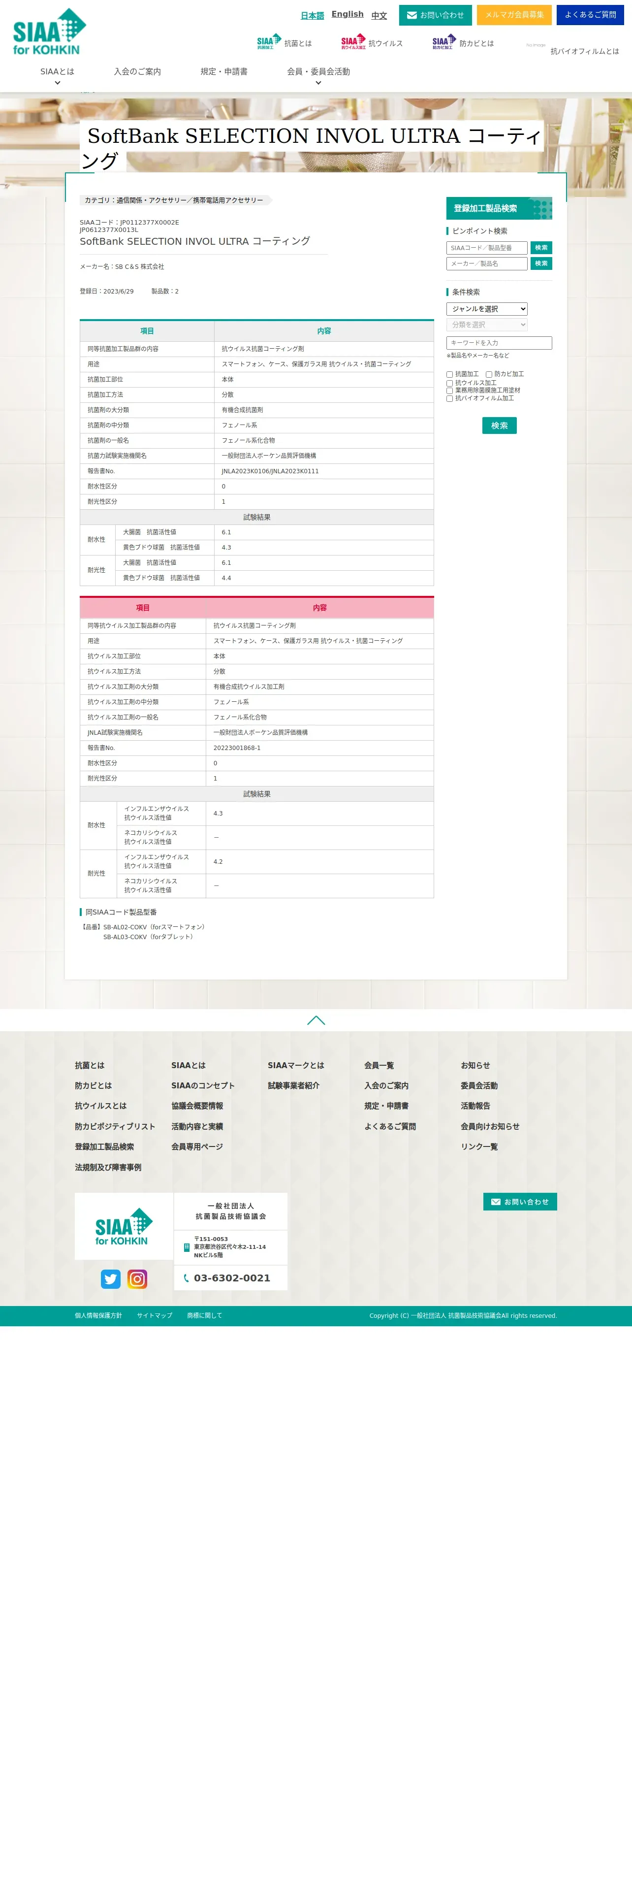Click the phone icon beside 03-6302-0021
The image size is (632, 1897).
pyautogui.click(x=186, y=1278)
